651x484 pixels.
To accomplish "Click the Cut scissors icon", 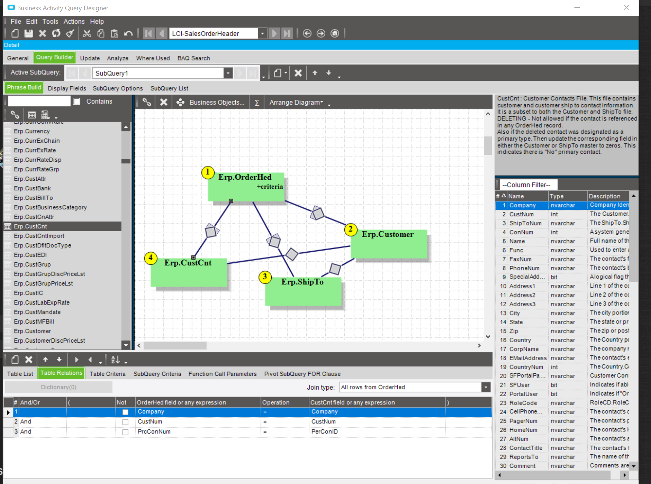I will (87, 33).
